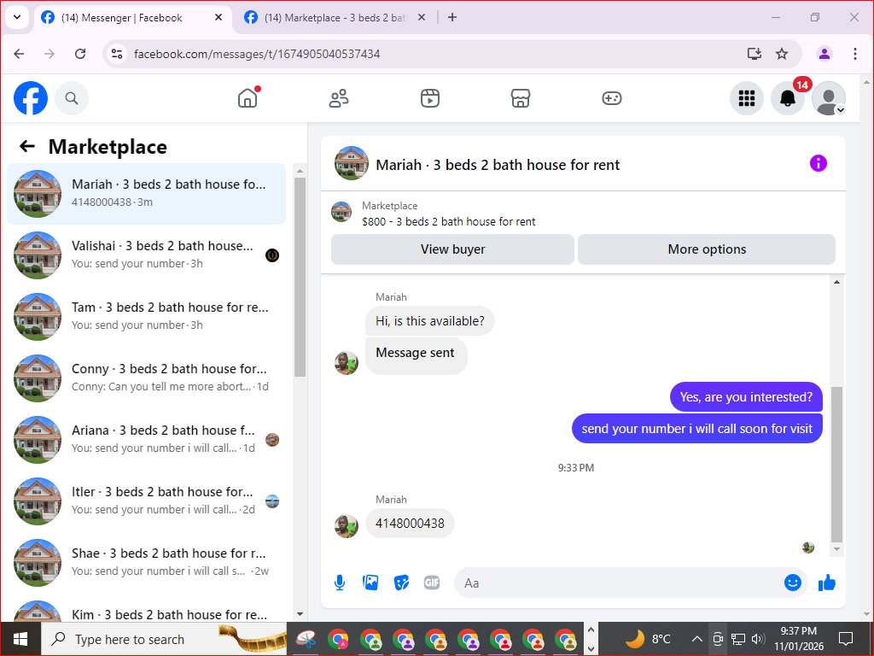
Task: Click the address bar URL
Action: tap(257, 54)
